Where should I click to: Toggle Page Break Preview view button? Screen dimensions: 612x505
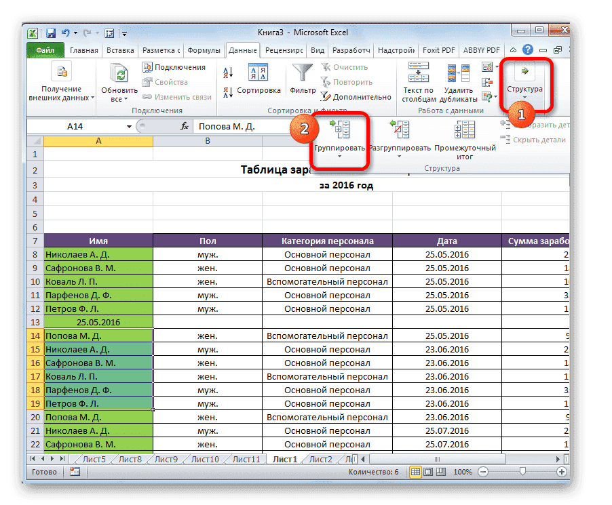tap(440, 472)
